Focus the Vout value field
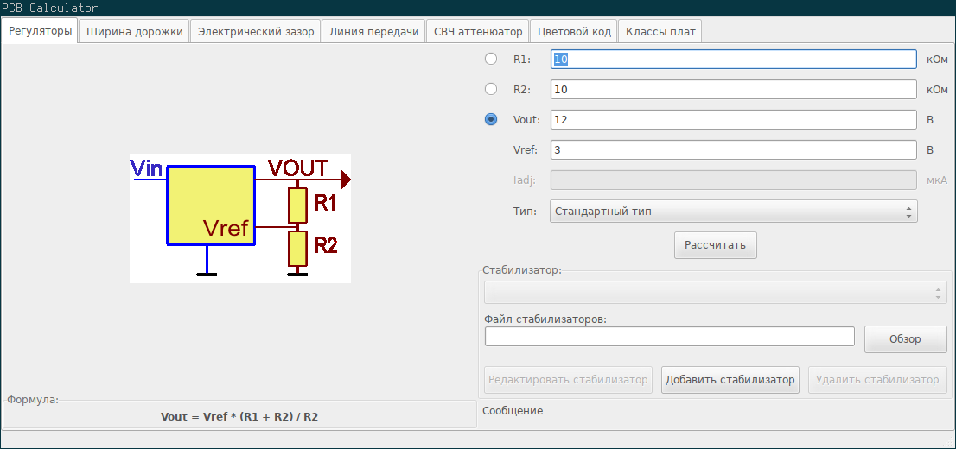This screenshot has width=956, height=449. 733,120
